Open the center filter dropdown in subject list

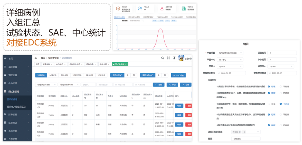pos(69,85)
